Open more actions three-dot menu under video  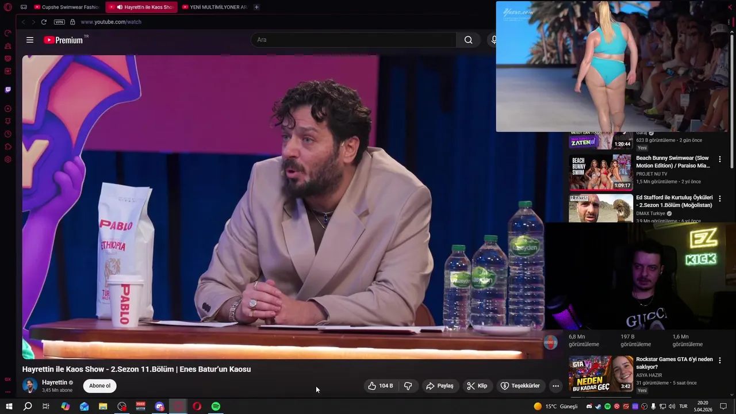555,386
